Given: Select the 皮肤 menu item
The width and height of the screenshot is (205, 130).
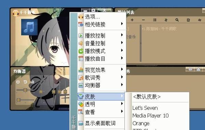Looking at the screenshot, I should [x=101, y=96].
